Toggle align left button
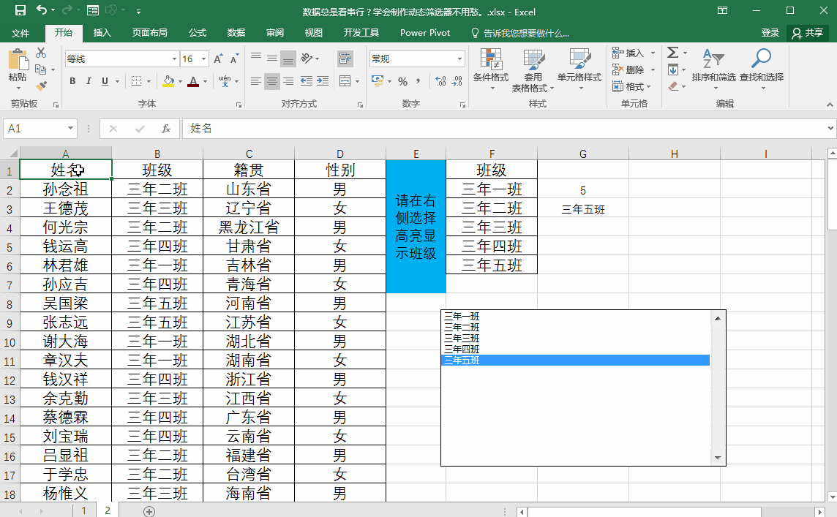837x517 pixels. coord(256,81)
